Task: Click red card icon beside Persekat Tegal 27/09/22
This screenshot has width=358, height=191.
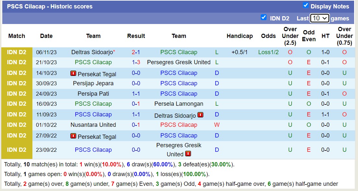Action: pyautogui.click(x=73, y=136)
